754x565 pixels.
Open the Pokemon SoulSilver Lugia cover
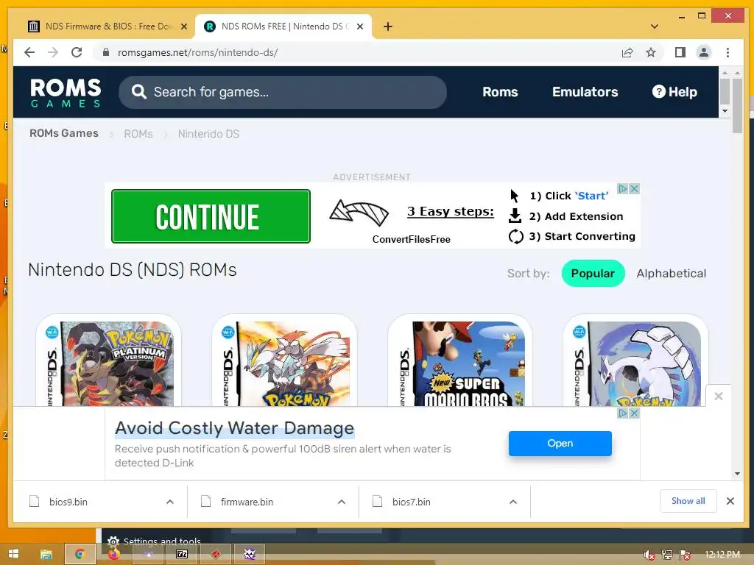[635, 363]
